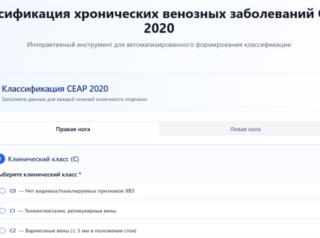This screenshot has width=320, height=238.
Task: Click the Телеангиэктазии, ретикулярные вены description
Action: (x=70, y=211)
